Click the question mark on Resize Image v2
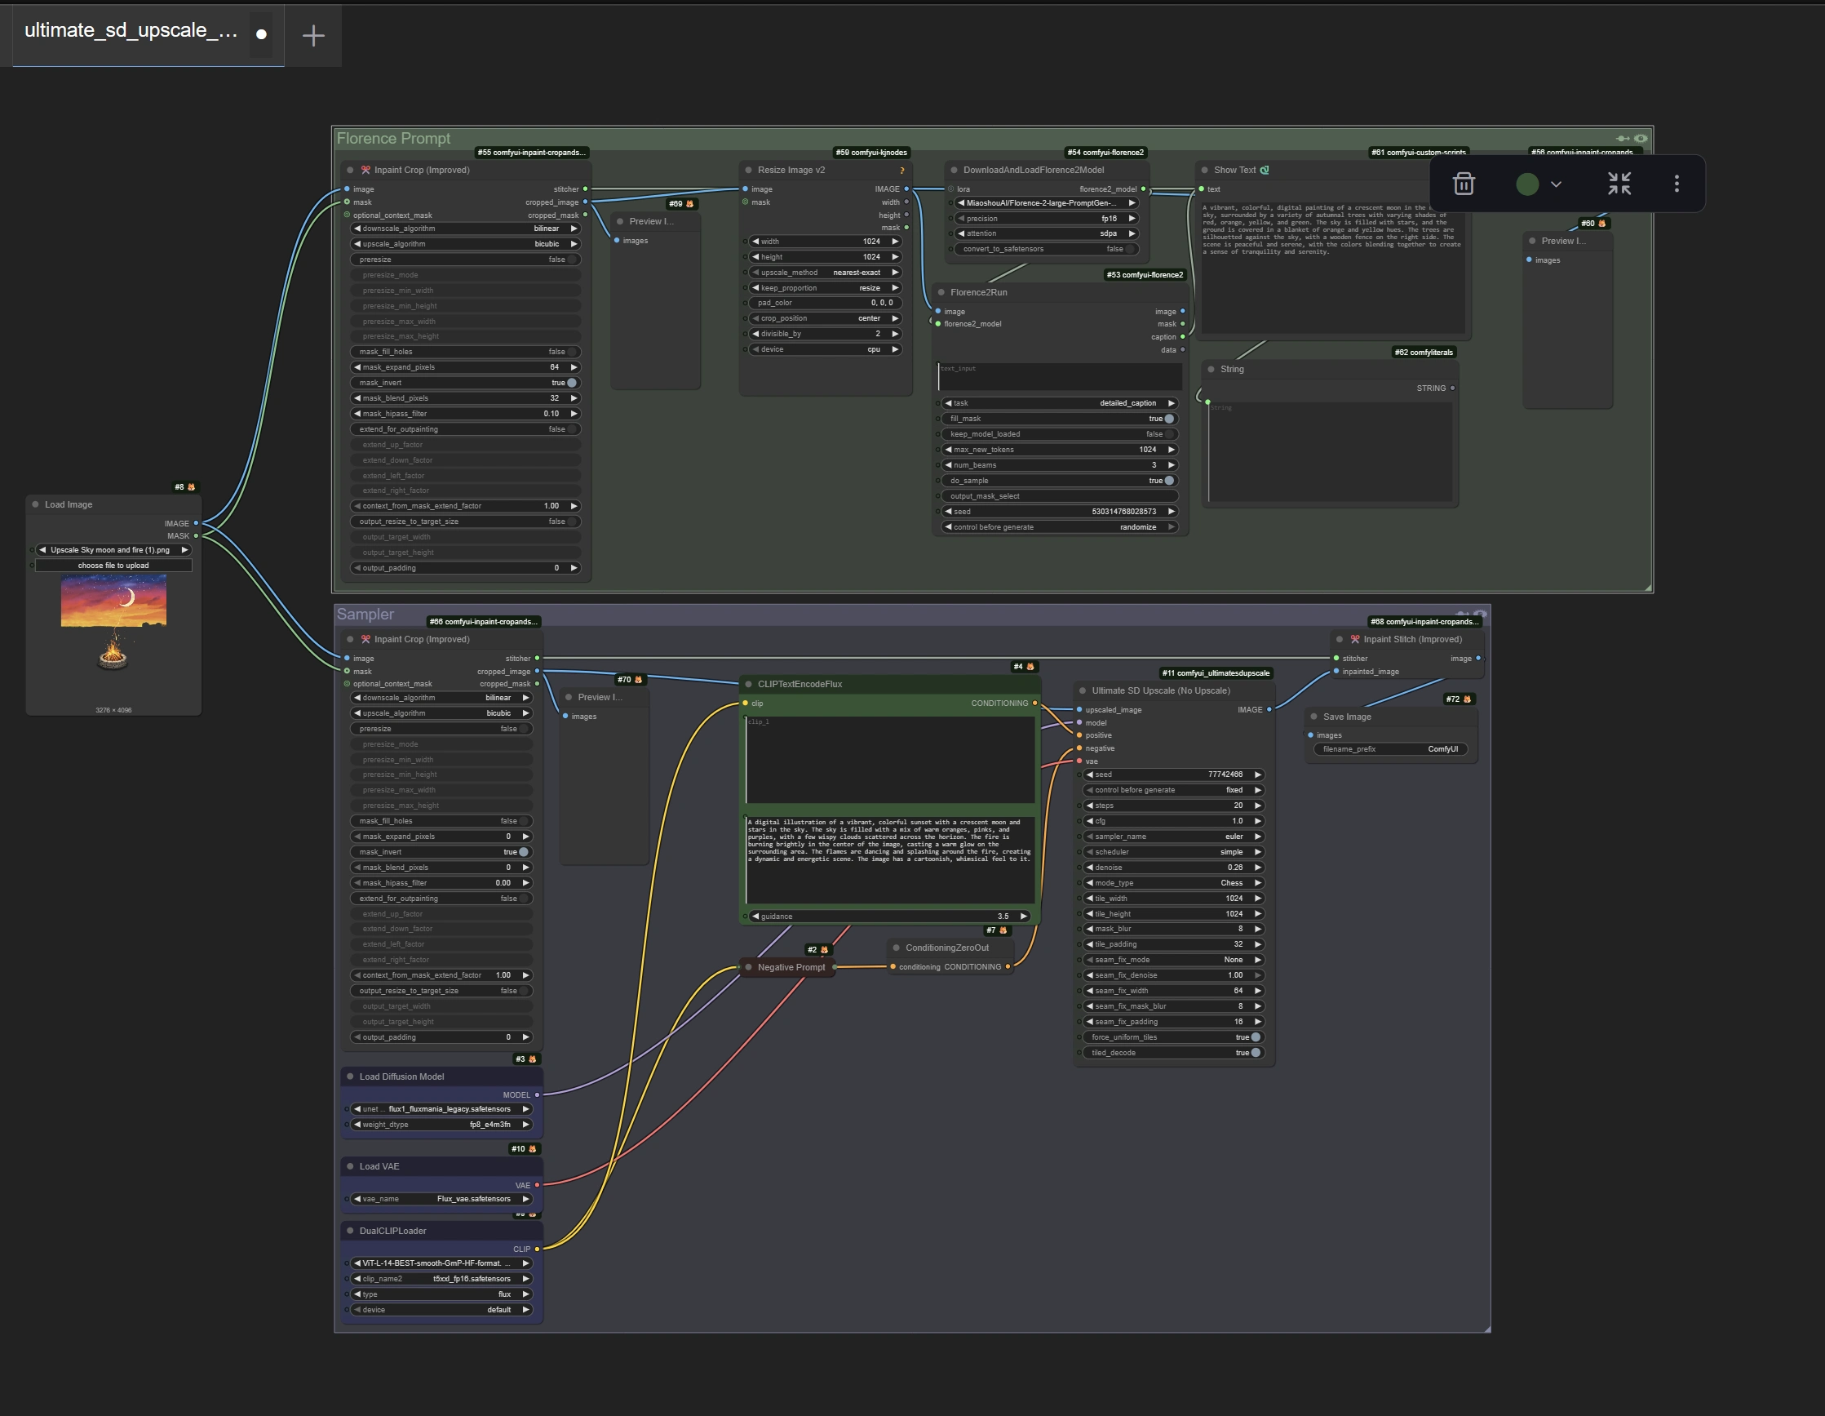1825x1416 pixels. (901, 171)
